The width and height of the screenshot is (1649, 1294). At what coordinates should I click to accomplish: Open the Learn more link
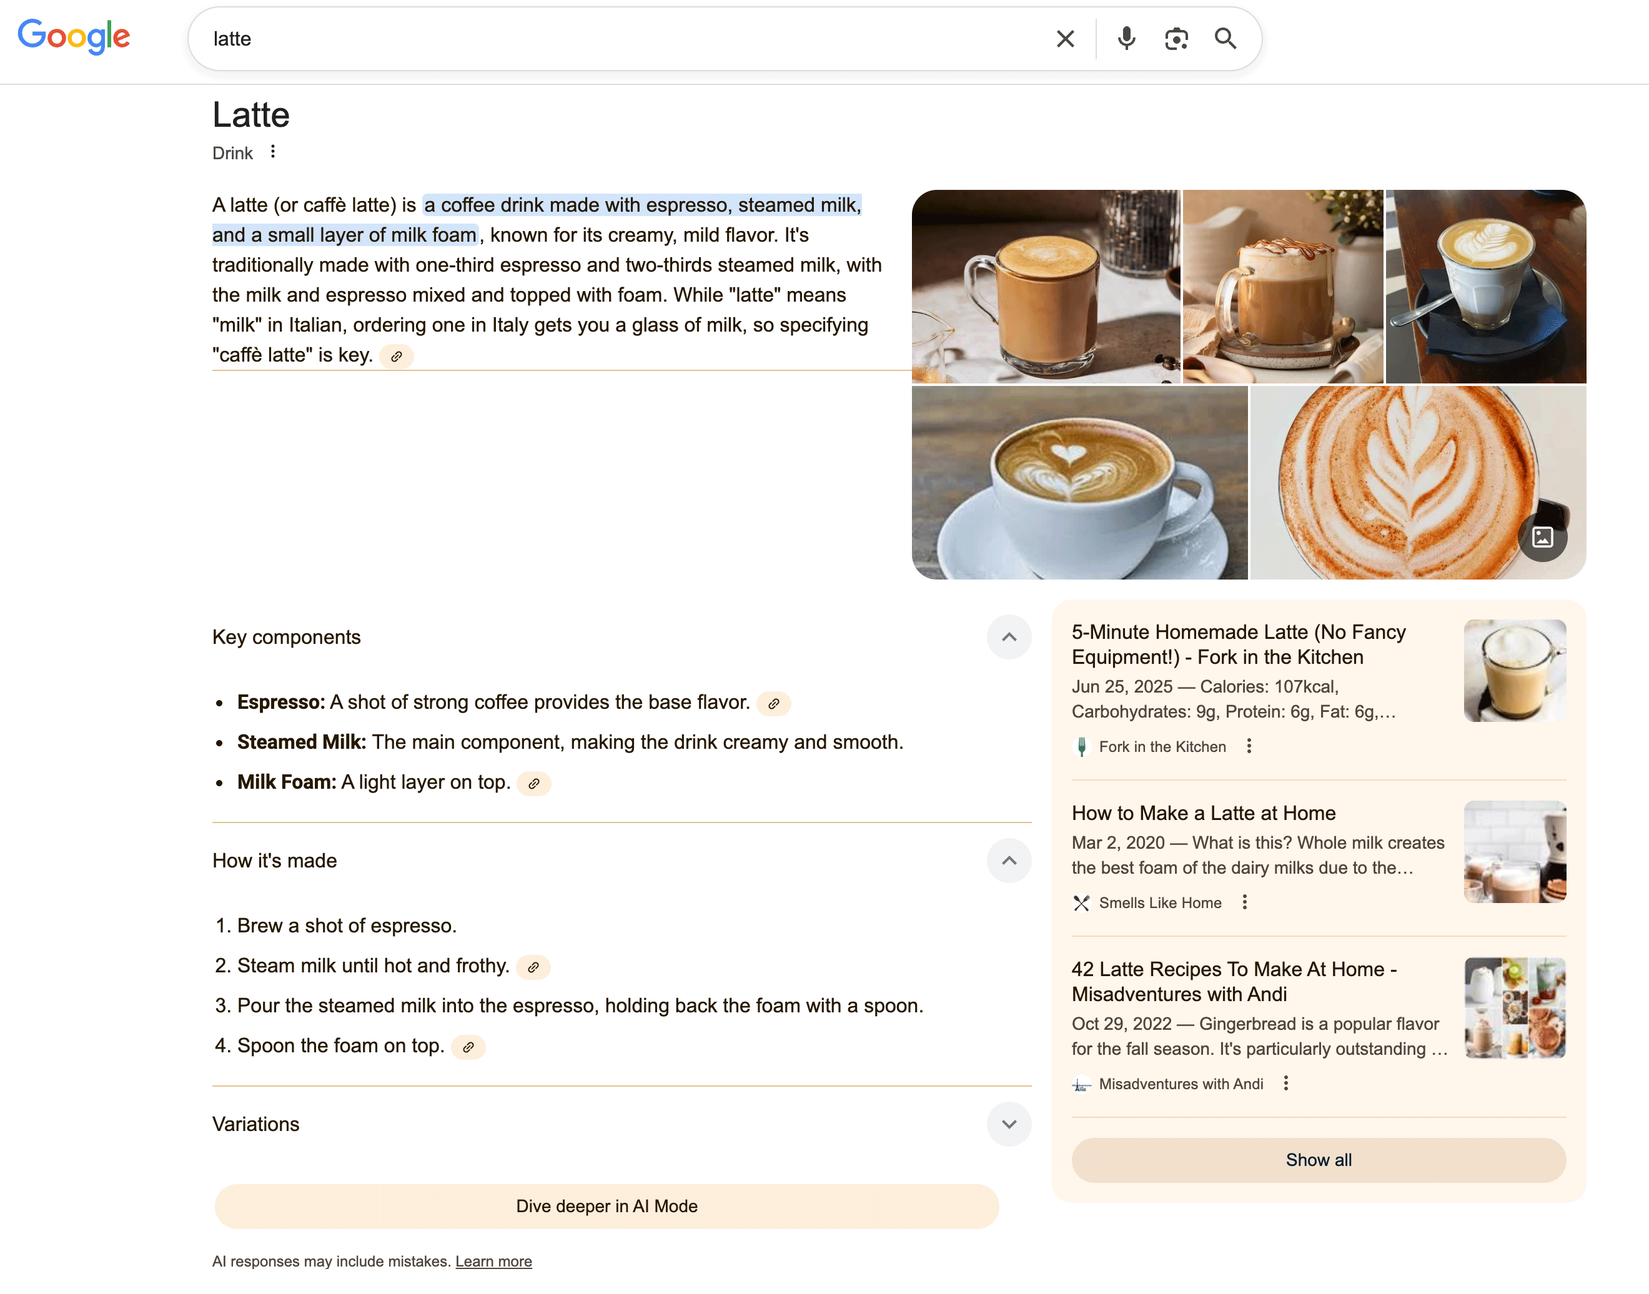tap(493, 1261)
